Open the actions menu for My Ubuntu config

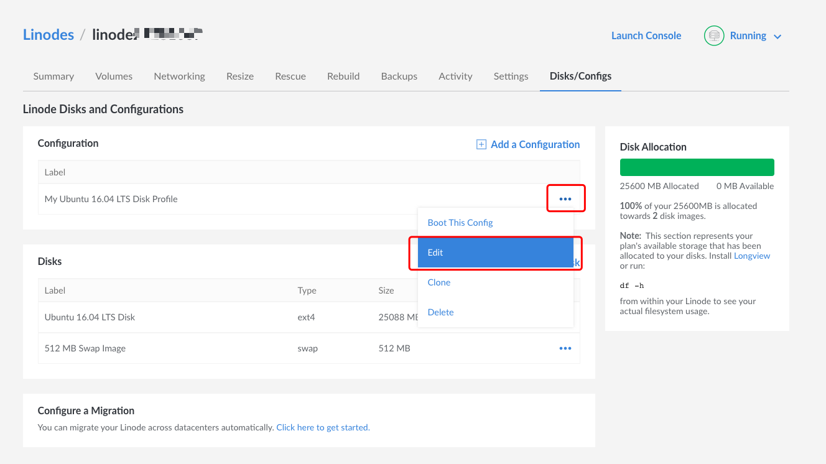coord(565,198)
